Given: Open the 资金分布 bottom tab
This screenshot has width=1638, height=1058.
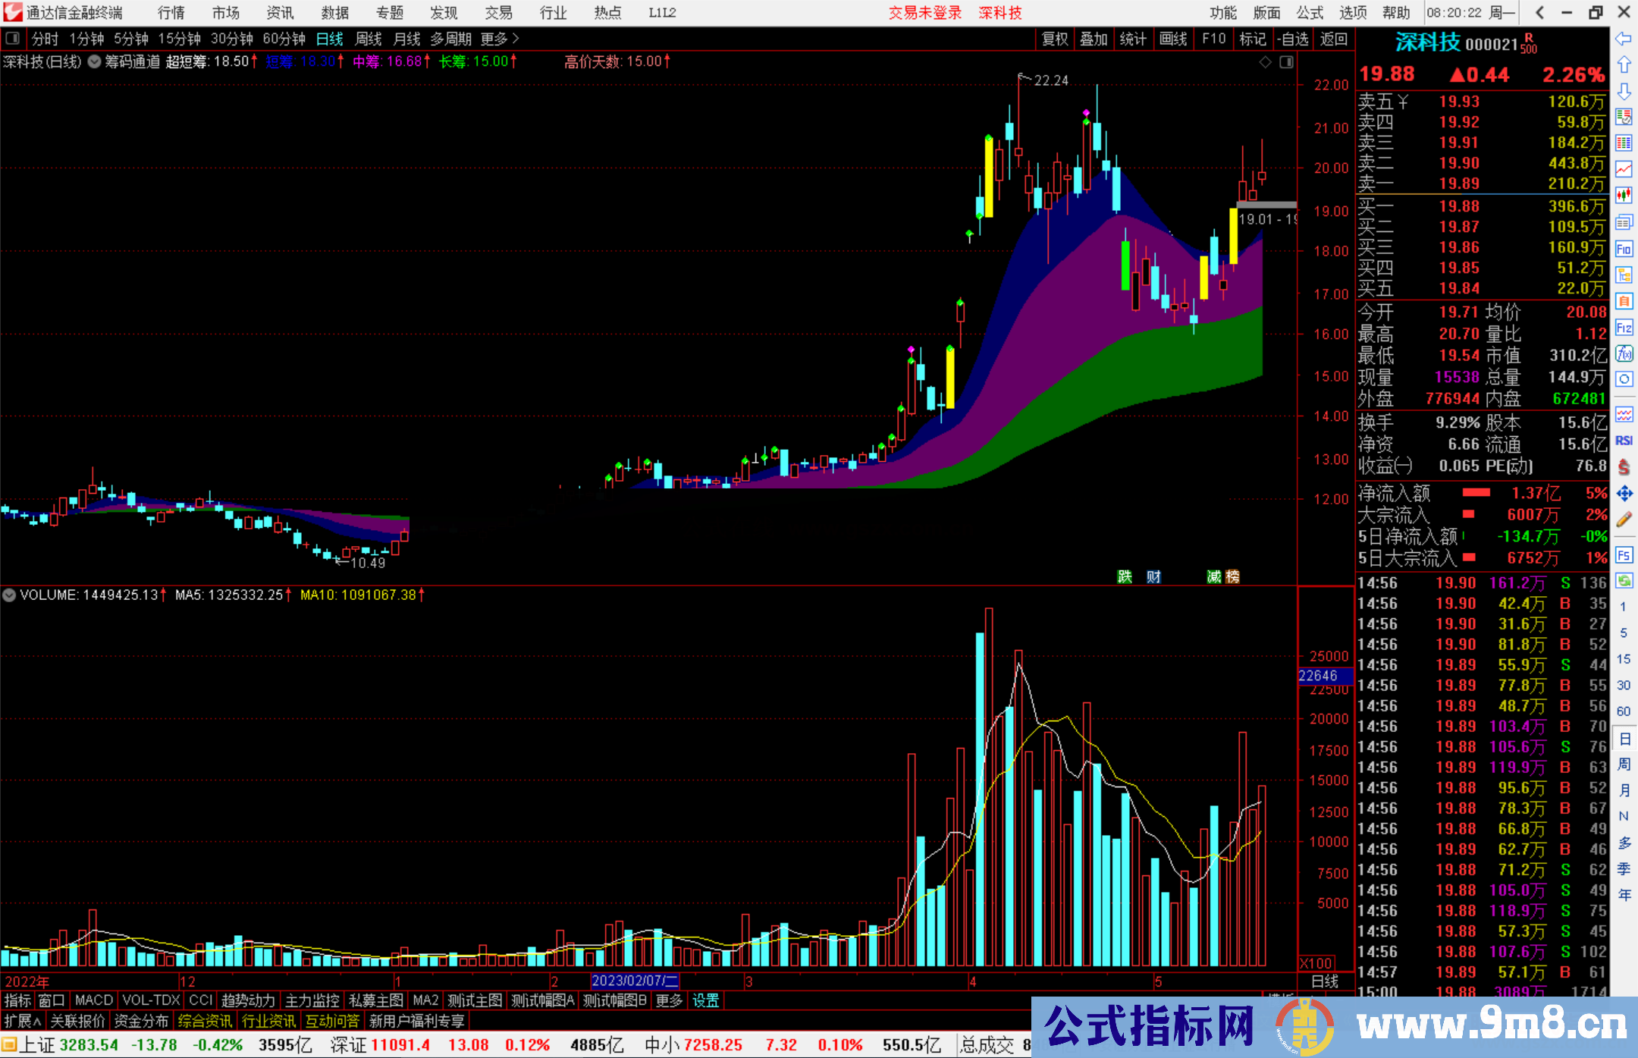Looking at the screenshot, I should pos(141,1021).
